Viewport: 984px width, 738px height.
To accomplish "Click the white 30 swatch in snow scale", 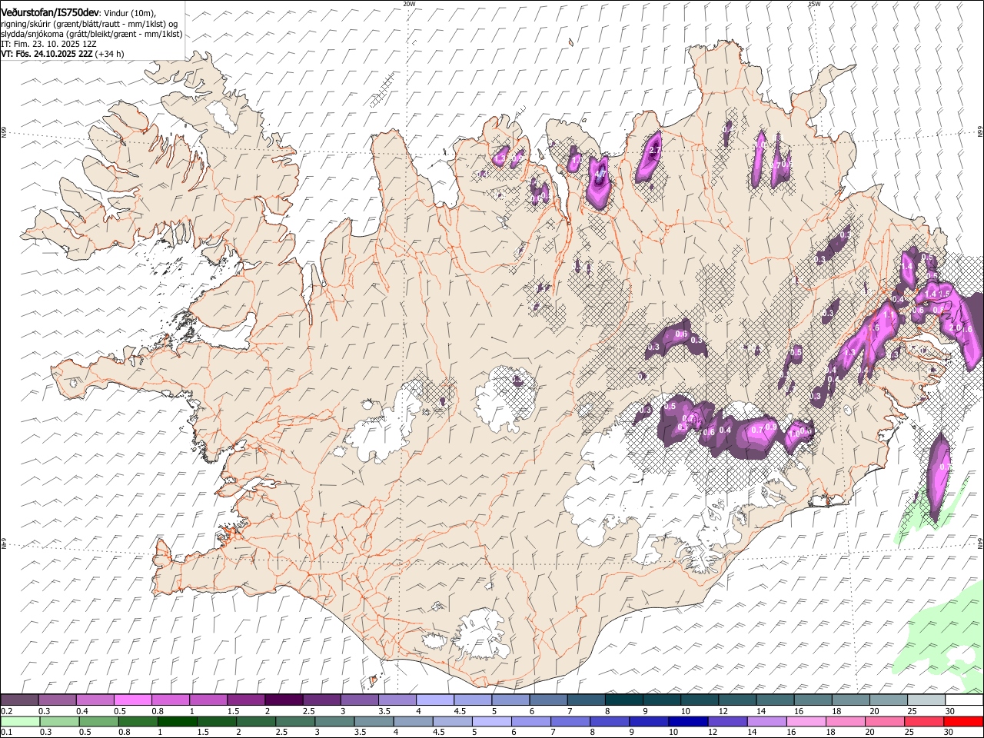I will coord(965,700).
